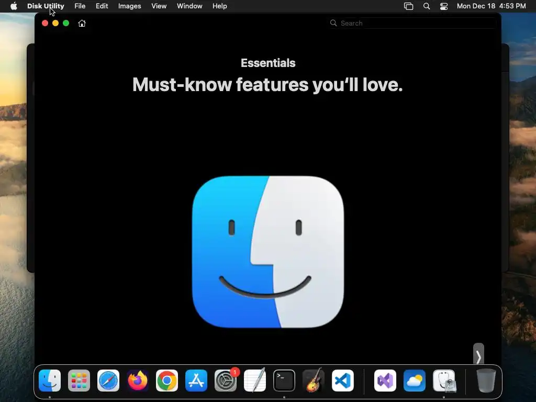Open Terminal from the Dock

point(284,381)
